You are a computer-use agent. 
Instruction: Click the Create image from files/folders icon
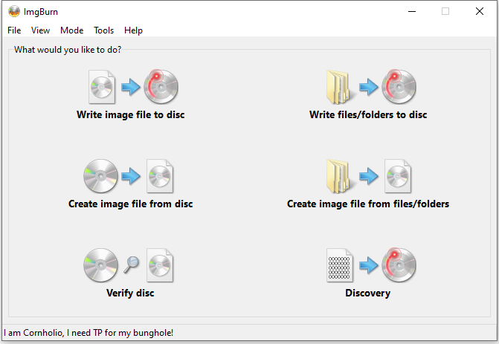[x=368, y=176]
